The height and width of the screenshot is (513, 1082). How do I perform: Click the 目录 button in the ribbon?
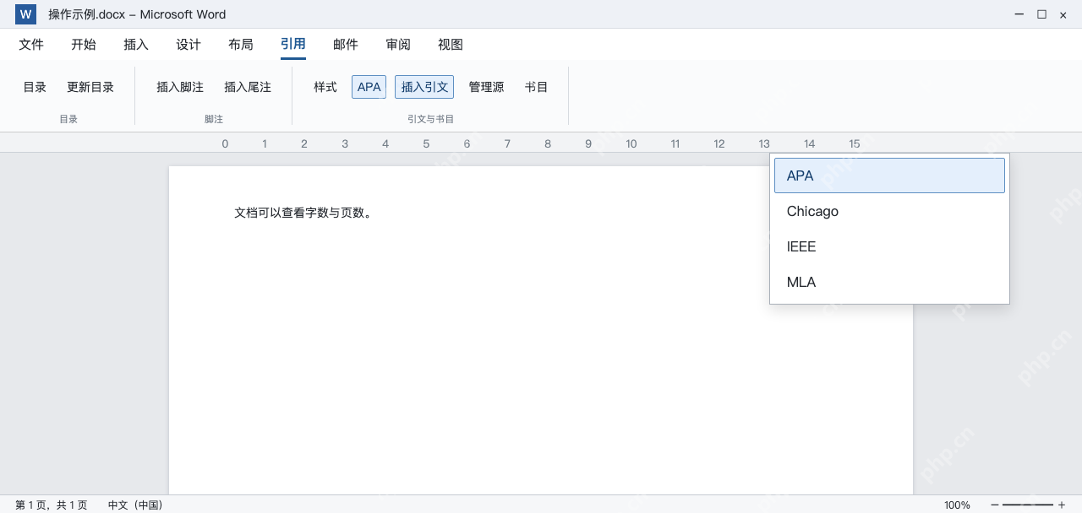pyautogui.click(x=35, y=87)
